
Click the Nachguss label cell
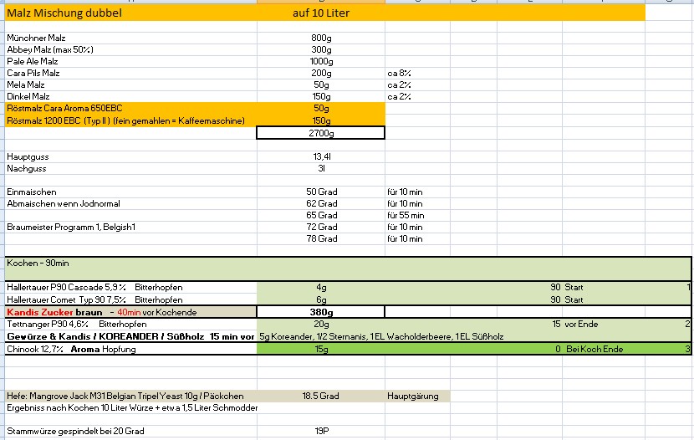tap(25, 168)
